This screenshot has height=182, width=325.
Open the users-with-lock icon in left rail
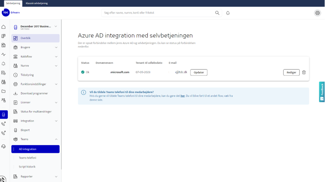coord(4,100)
